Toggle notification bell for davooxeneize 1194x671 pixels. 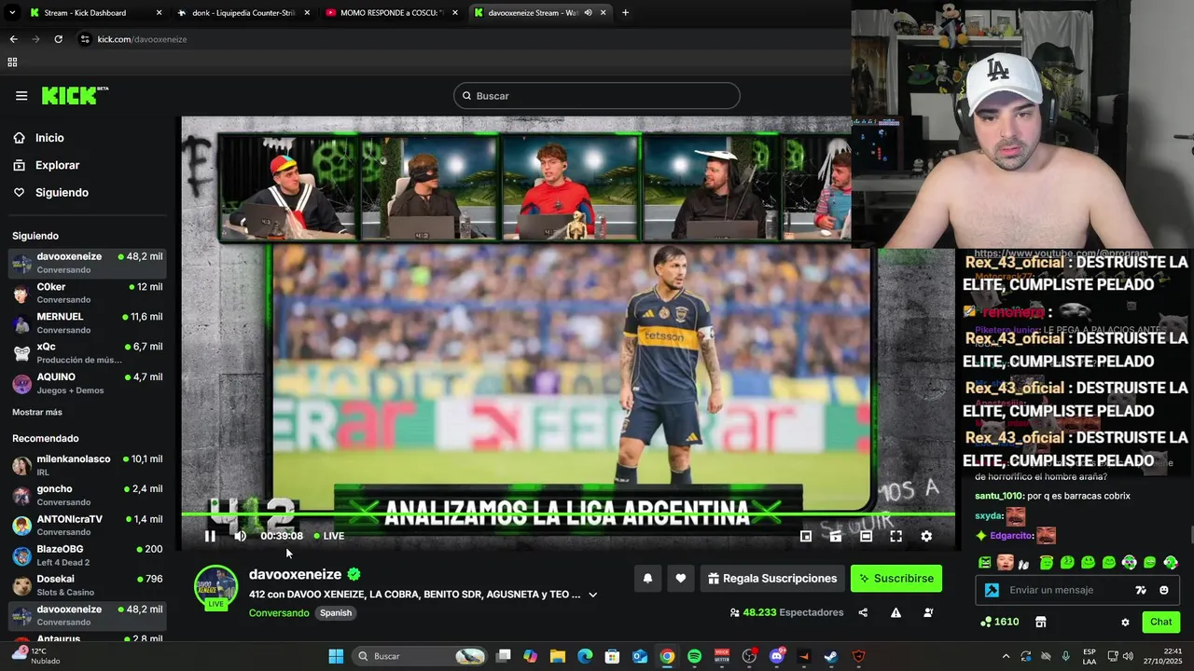tap(647, 579)
